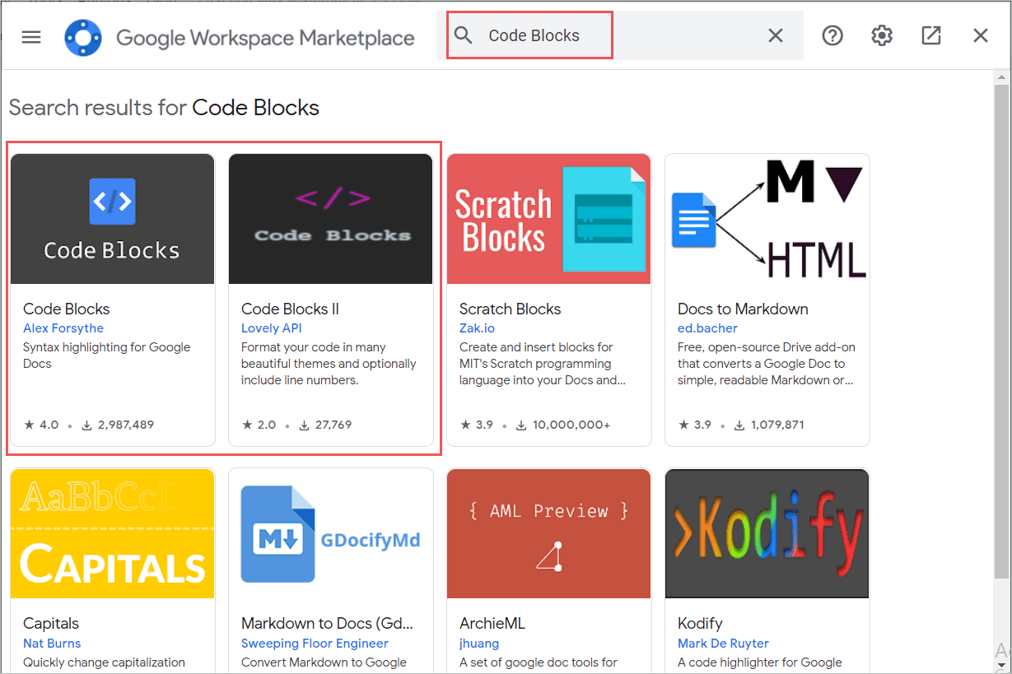
Task: Open the settings gear icon
Action: pyautogui.click(x=882, y=35)
